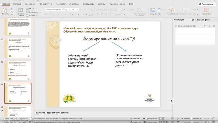This screenshot has width=218, height=123.
Task: Click the cut scissors icon
Action: [11, 9]
